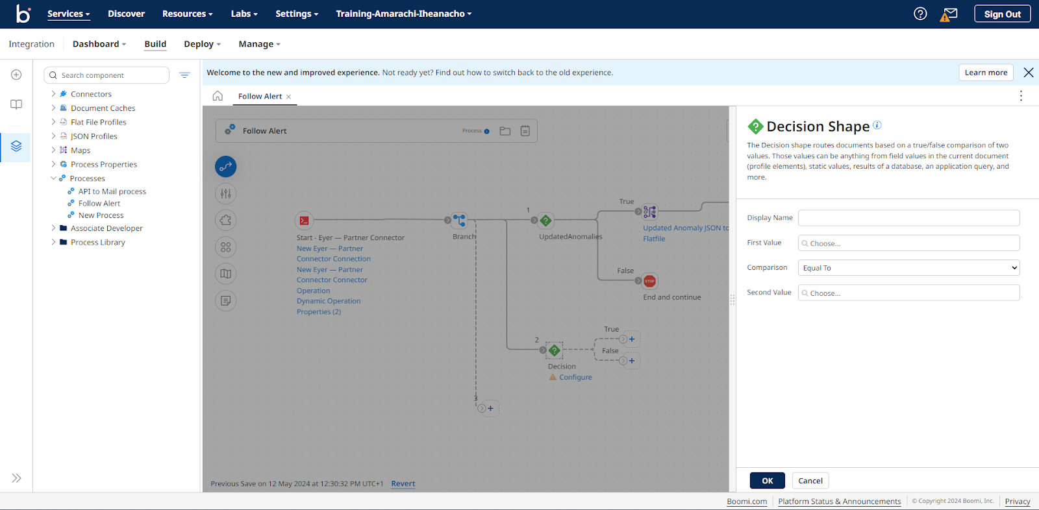Screen dimensions: 1039x510
Task: Open the book guide icon in sidebar
Action: (x=16, y=104)
